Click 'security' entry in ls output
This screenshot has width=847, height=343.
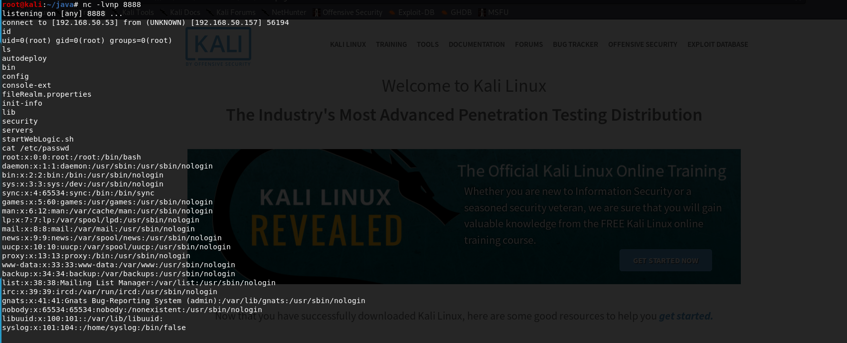pyautogui.click(x=20, y=121)
